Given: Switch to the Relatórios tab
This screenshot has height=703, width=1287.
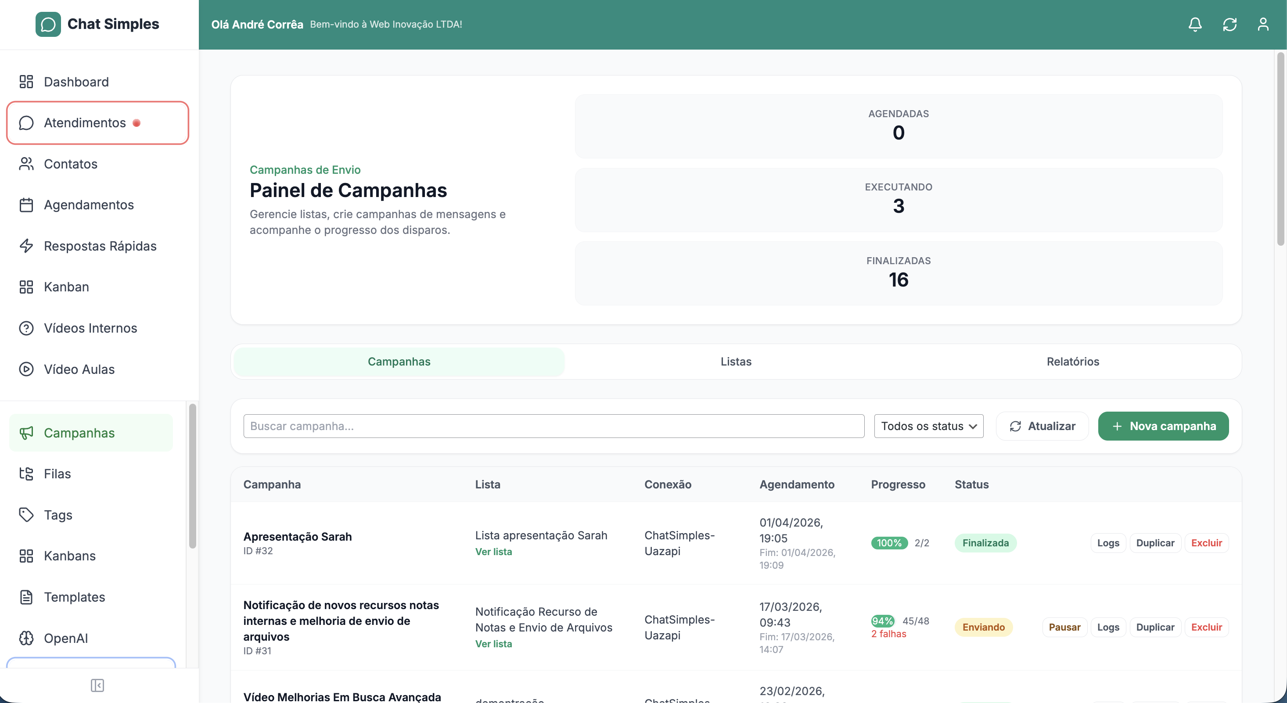Looking at the screenshot, I should (x=1073, y=361).
